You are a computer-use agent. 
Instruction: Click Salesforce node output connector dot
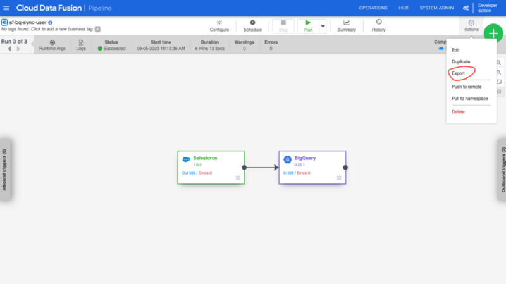coord(244,168)
